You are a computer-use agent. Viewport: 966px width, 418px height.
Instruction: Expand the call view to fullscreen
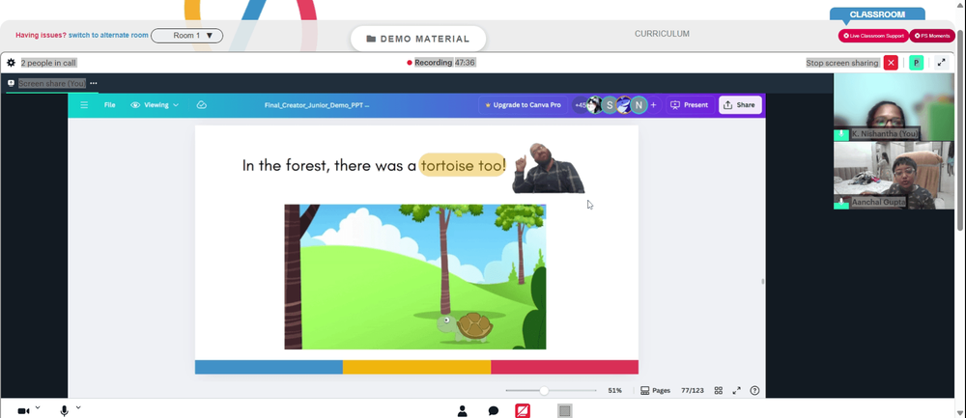[941, 63]
